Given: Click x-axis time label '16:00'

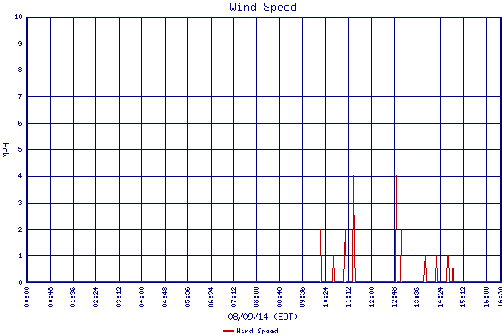Looking at the screenshot, I should click(x=486, y=296).
